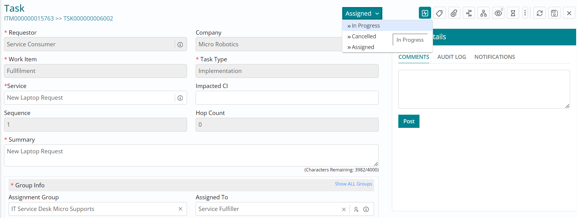This screenshot has width=578, height=218.
Task: Open the tags icon in toolbar
Action: coord(439,13)
